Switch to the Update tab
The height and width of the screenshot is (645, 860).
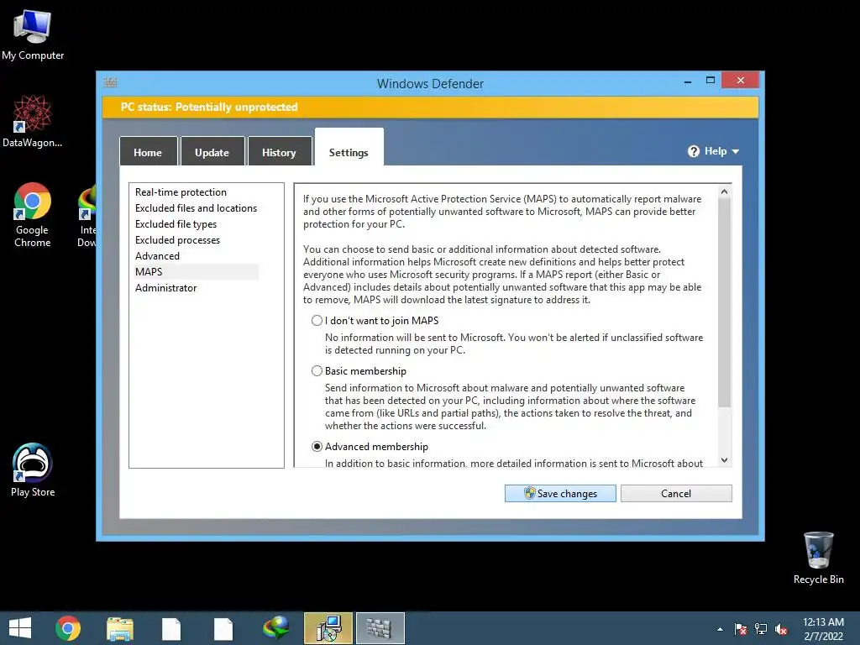click(x=212, y=151)
